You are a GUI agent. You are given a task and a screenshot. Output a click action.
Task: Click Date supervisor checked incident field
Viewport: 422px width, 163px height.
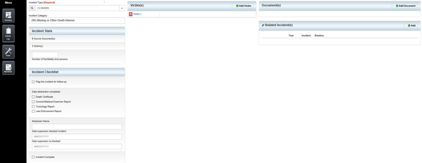point(77,137)
